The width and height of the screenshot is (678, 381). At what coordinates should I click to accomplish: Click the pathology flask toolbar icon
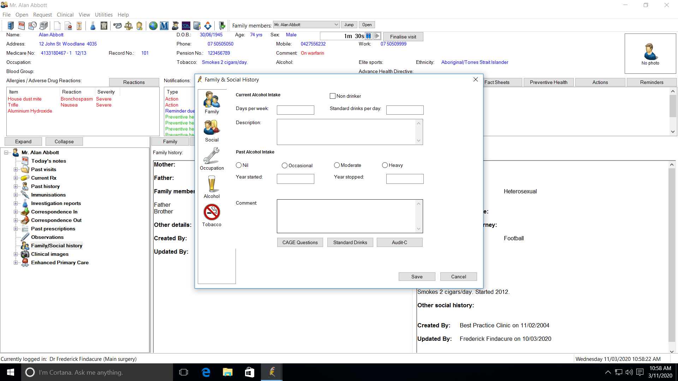click(93, 26)
